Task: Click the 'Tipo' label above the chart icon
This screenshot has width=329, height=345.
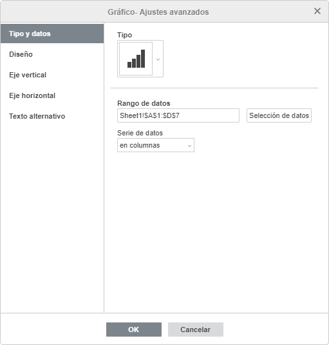Action: tap(124, 35)
